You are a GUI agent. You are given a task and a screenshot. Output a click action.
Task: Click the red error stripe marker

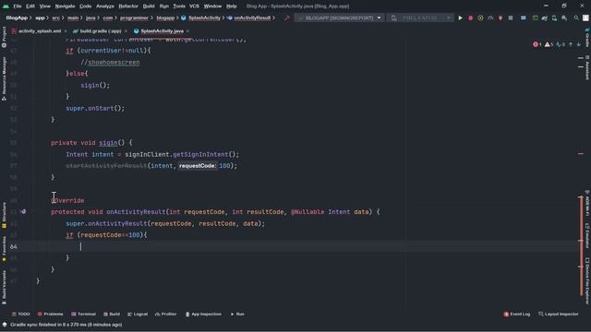pos(581,153)
